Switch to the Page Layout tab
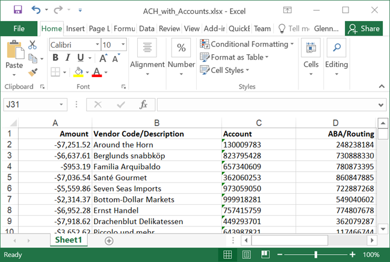 pyautogui.click(x=99, y=29)
